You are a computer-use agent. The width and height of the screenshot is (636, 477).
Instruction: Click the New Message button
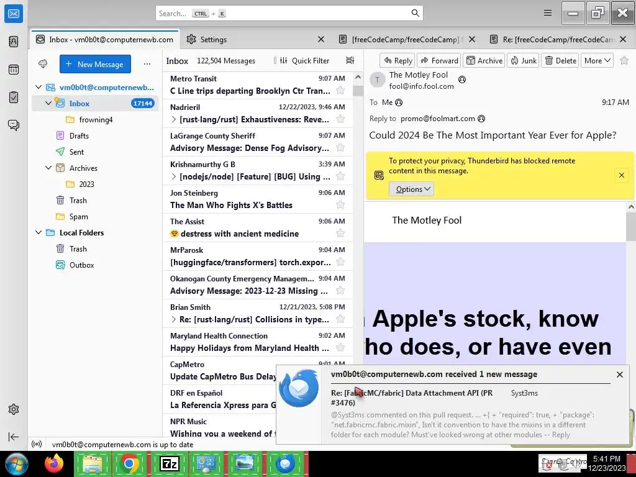[x=95, y=64]
